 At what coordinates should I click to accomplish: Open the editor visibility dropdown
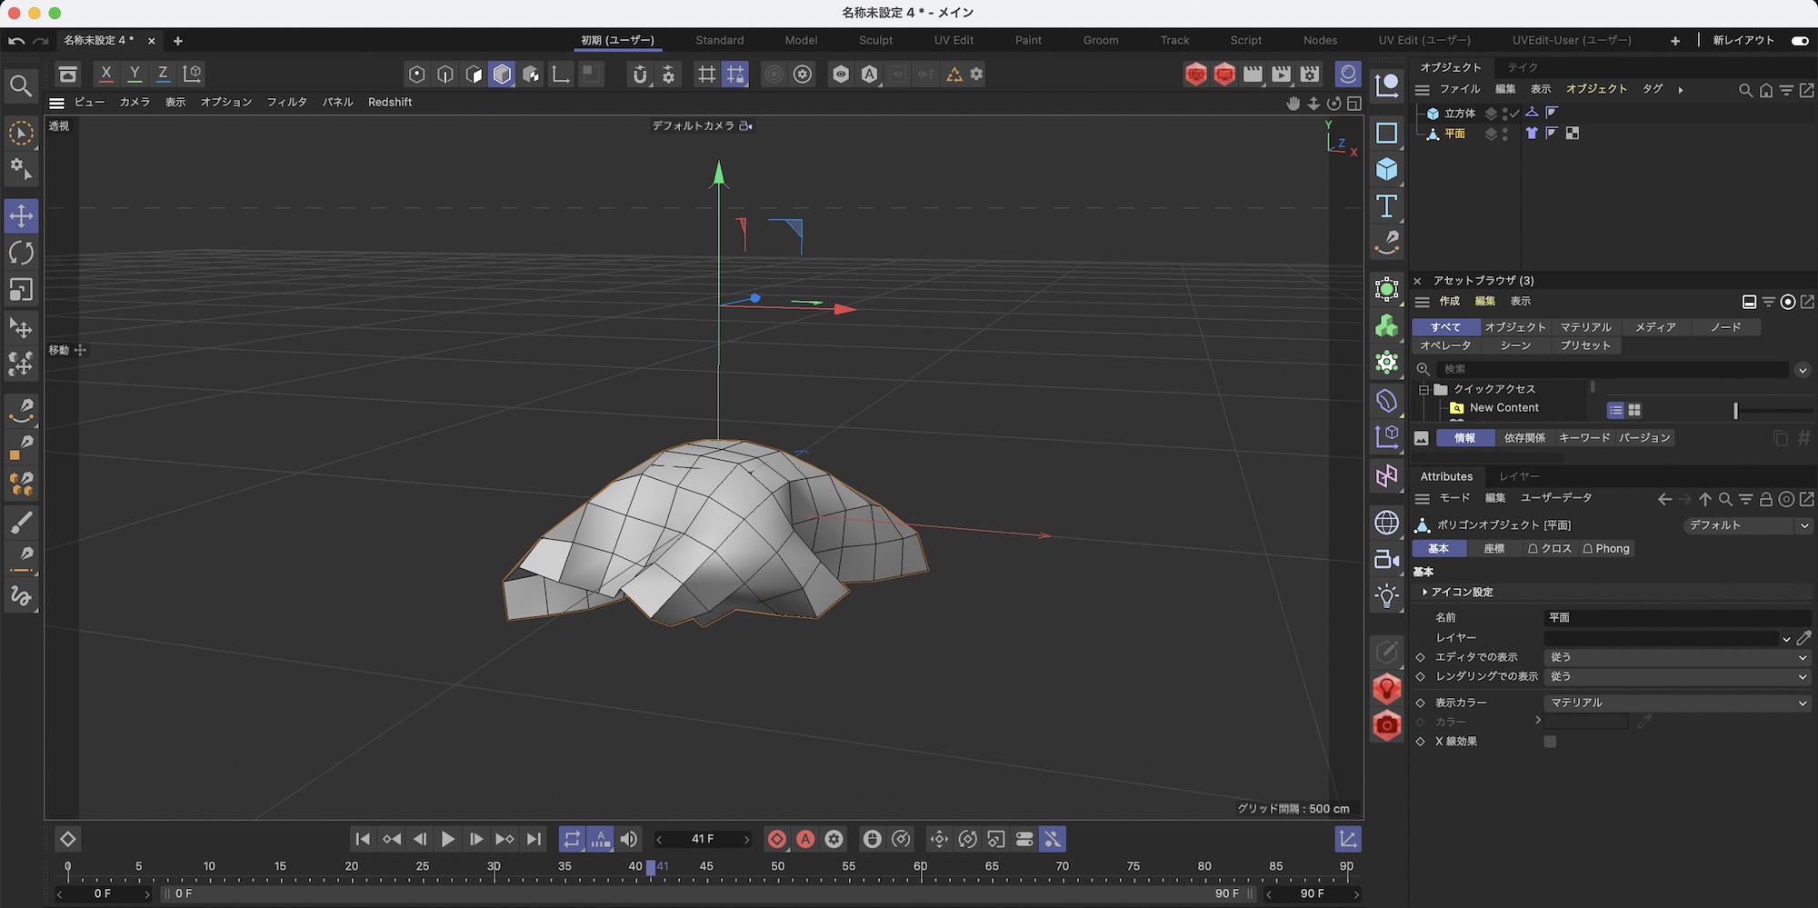click(1676, 657)
